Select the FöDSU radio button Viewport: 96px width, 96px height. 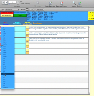coord(32,18)
